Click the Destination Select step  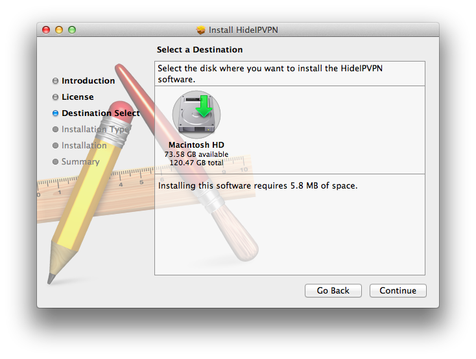(96, 113)
